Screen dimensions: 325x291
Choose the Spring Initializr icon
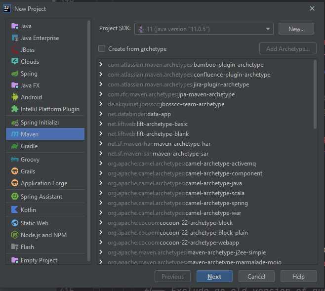coord(15,123)
